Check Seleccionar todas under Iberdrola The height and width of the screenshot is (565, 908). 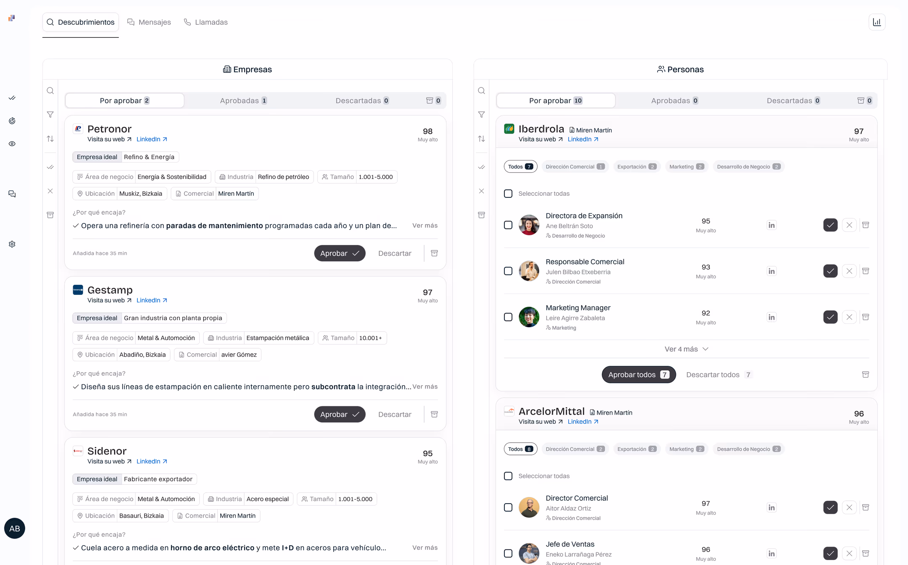(x=508, y=194)
